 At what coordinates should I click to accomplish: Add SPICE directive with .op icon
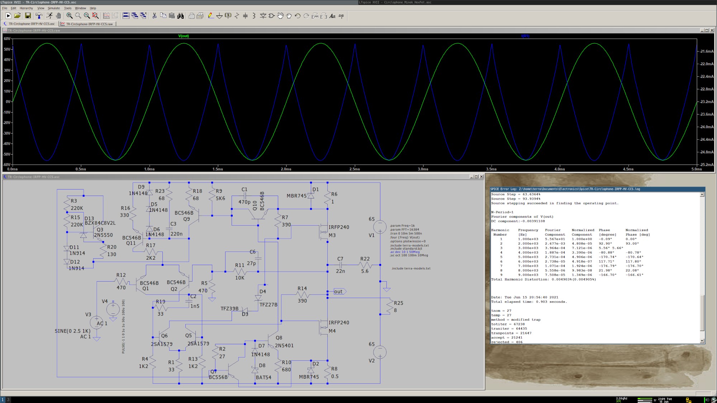[x=341, y=16]
